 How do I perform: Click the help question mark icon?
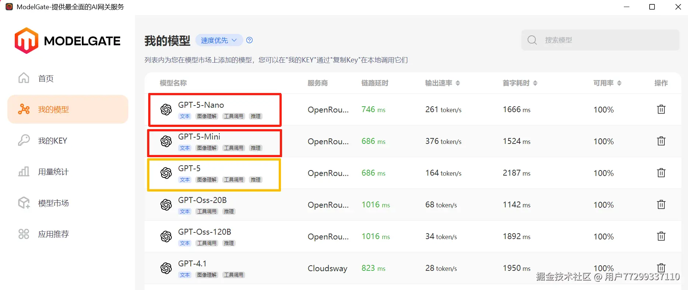(250, 40)
